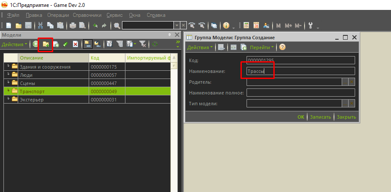
Task: Open the Операции menu
Action: point(58,15)
